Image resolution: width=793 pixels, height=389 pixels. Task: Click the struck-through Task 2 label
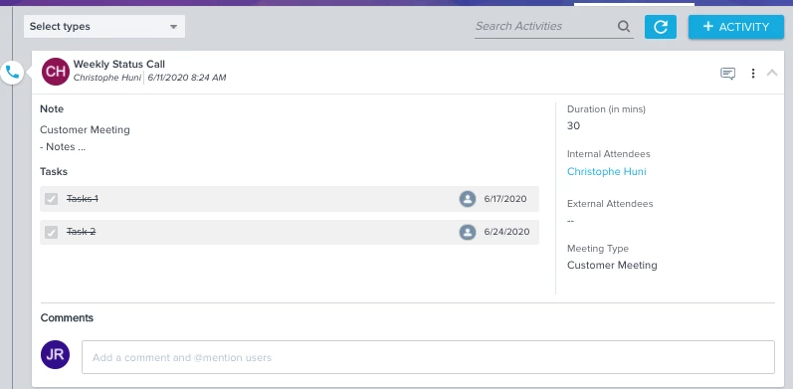click(81, 232)
